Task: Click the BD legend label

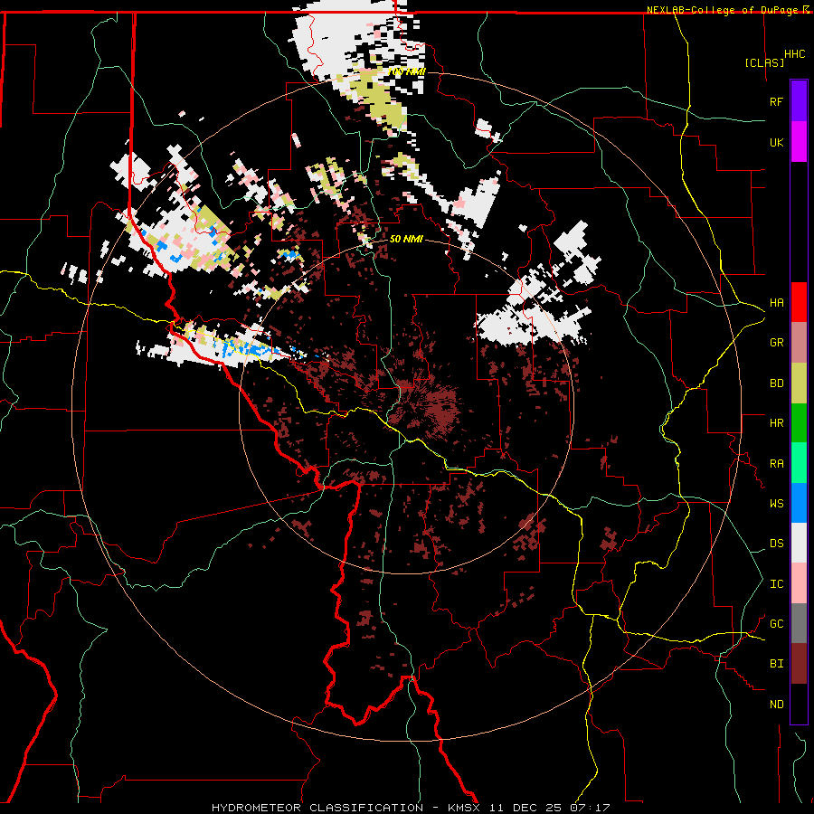Action: click(776, 383)
